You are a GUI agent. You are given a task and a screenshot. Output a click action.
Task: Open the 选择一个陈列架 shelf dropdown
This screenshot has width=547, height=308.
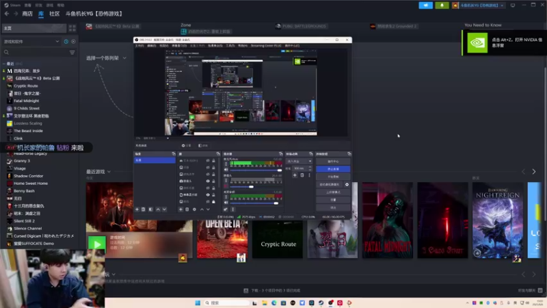(x=124, y=58)
